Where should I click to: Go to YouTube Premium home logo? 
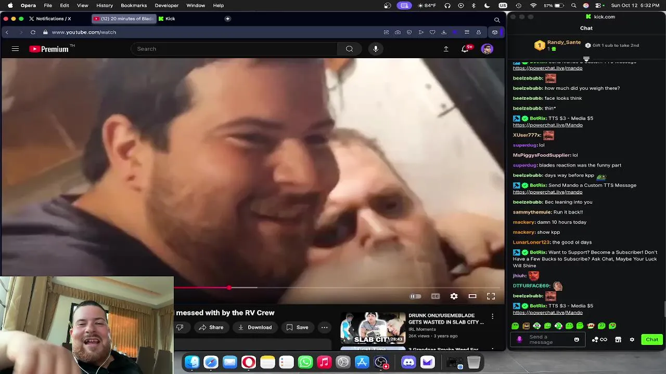(49, 49)
